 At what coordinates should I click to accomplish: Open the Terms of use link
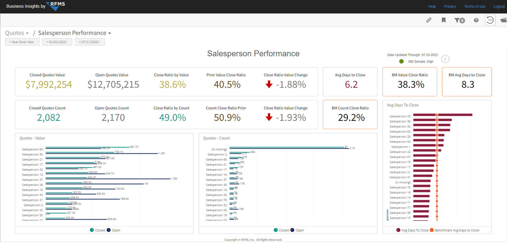pyautogui.click(x=474, y=6)
